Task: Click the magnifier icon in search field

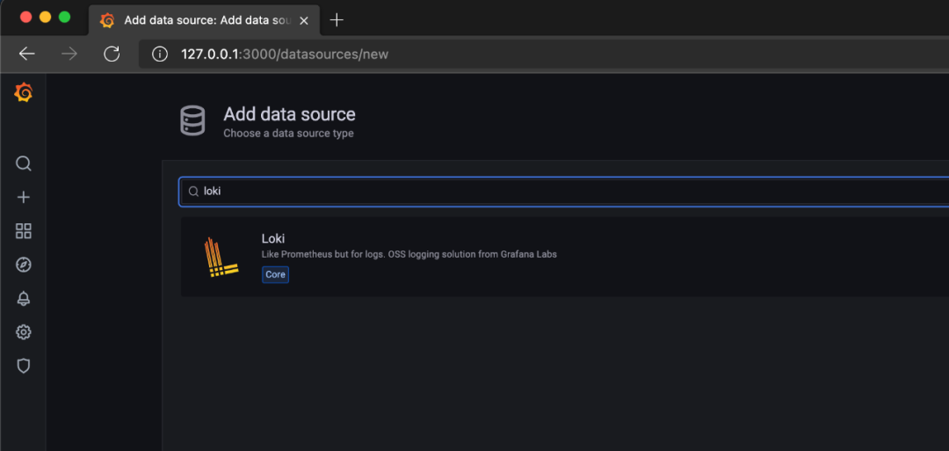Action: click(x=193, y=192)
